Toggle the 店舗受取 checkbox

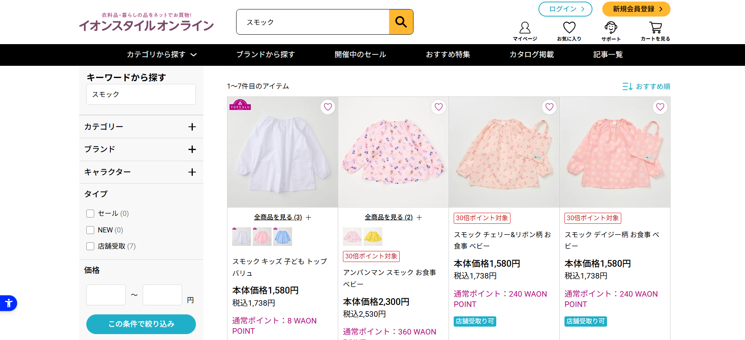tap(90, 246)
